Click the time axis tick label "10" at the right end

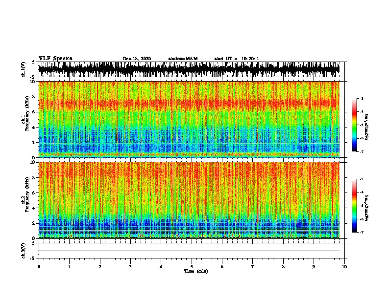pyautogui.click(x=344, y=267)
